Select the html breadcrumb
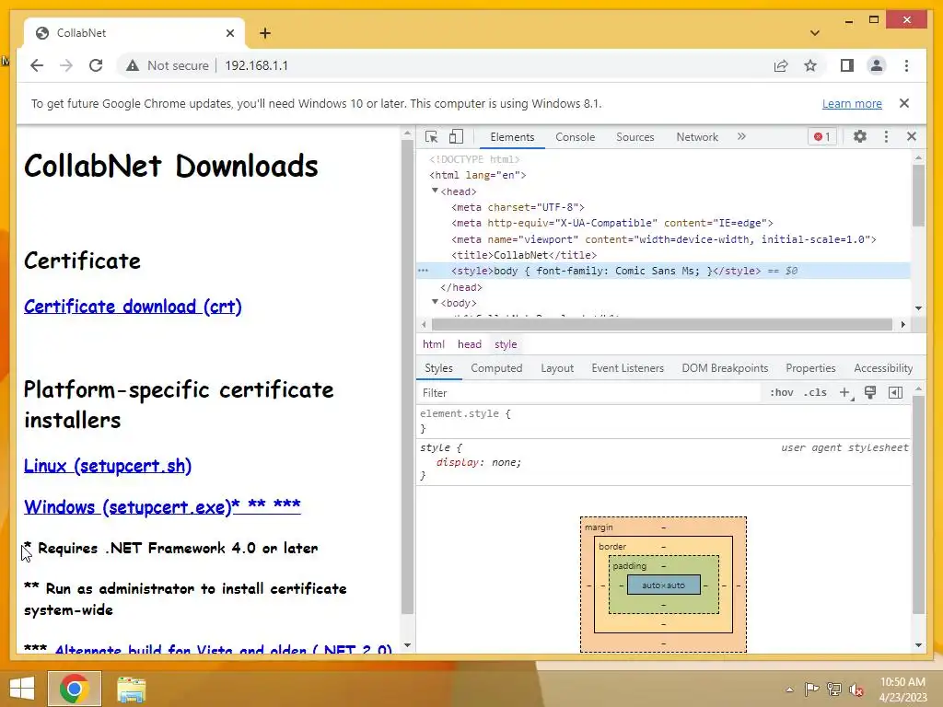Image resolution: width=943 pixels, height=707 pixels. [433, 344]
